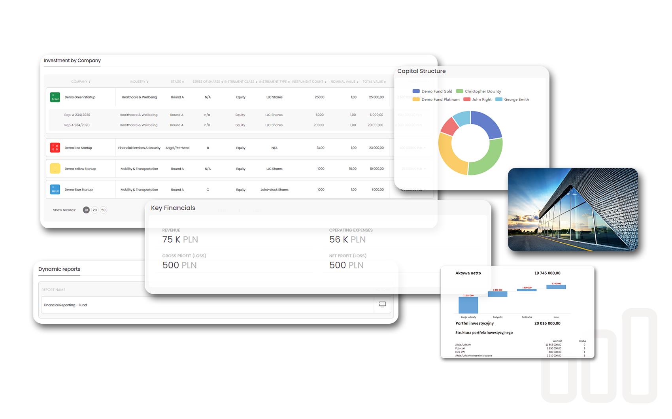Click the 'Pożyczki' waterfall chart bar

pos(498,294)
